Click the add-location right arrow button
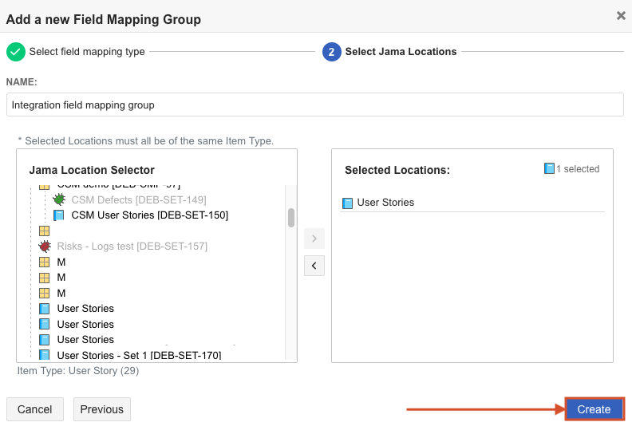632x434 pixels. click(314, 239)
